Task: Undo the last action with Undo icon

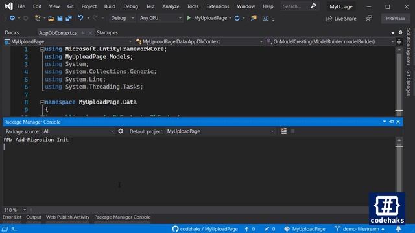Action: [x=80, y=18]
